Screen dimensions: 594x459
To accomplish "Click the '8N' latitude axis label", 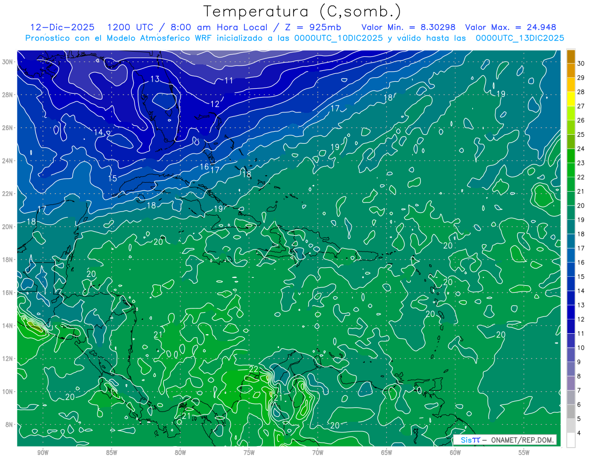I will pyautogui.click(x=10, y=424).
